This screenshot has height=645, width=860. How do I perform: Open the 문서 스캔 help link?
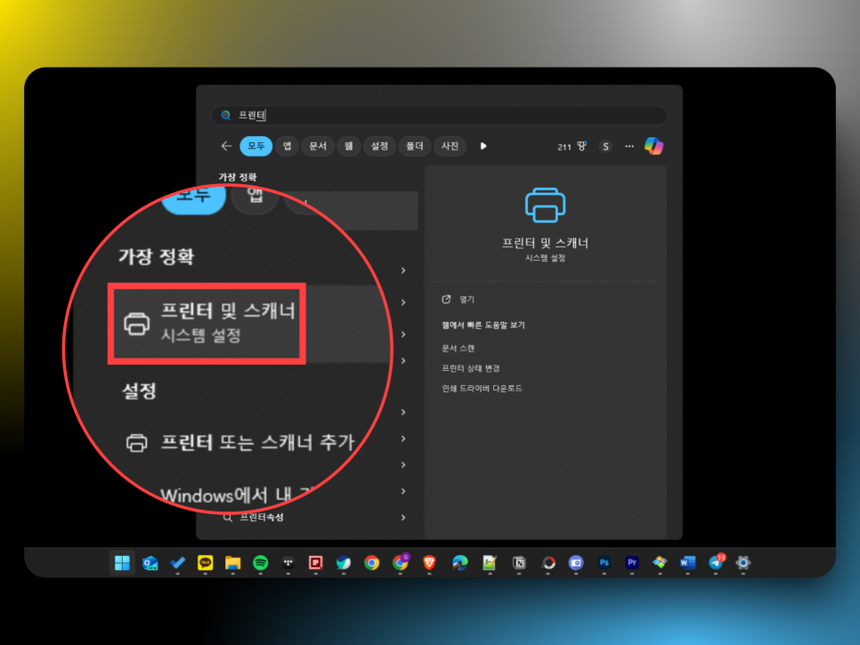(458, 348)
